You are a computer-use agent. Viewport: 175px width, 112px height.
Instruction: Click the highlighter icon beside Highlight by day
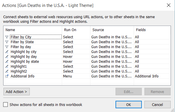[7, 57]
